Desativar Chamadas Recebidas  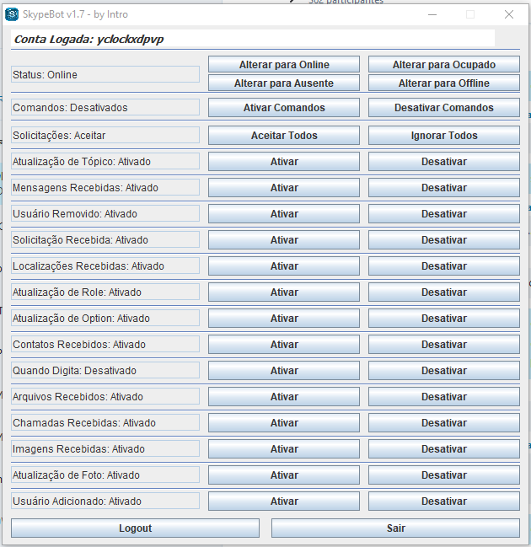coord(444,423)
